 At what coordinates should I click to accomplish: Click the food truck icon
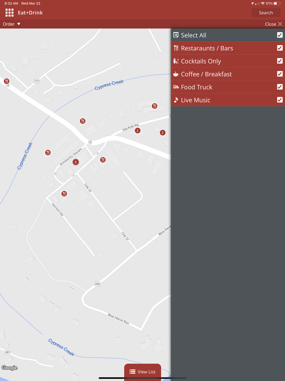(176, 87)
